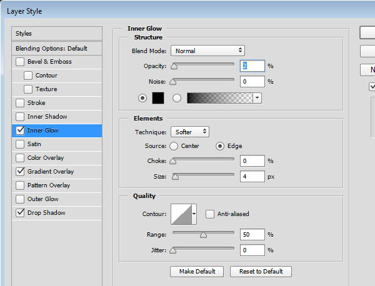Click the Reset to Default button
375x286 pixels.
pyautogui.click(x=261, y=271)
